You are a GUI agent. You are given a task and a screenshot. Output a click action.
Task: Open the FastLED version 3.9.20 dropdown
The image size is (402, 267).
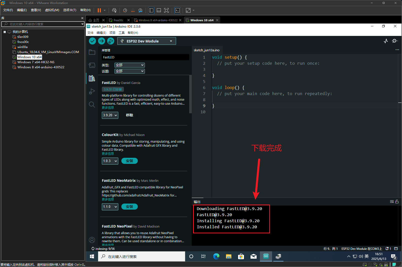pos(110,115)
